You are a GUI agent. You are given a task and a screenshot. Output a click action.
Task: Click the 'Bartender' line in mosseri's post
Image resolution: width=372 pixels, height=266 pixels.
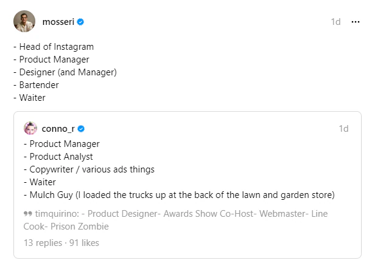tap(41, 84)
